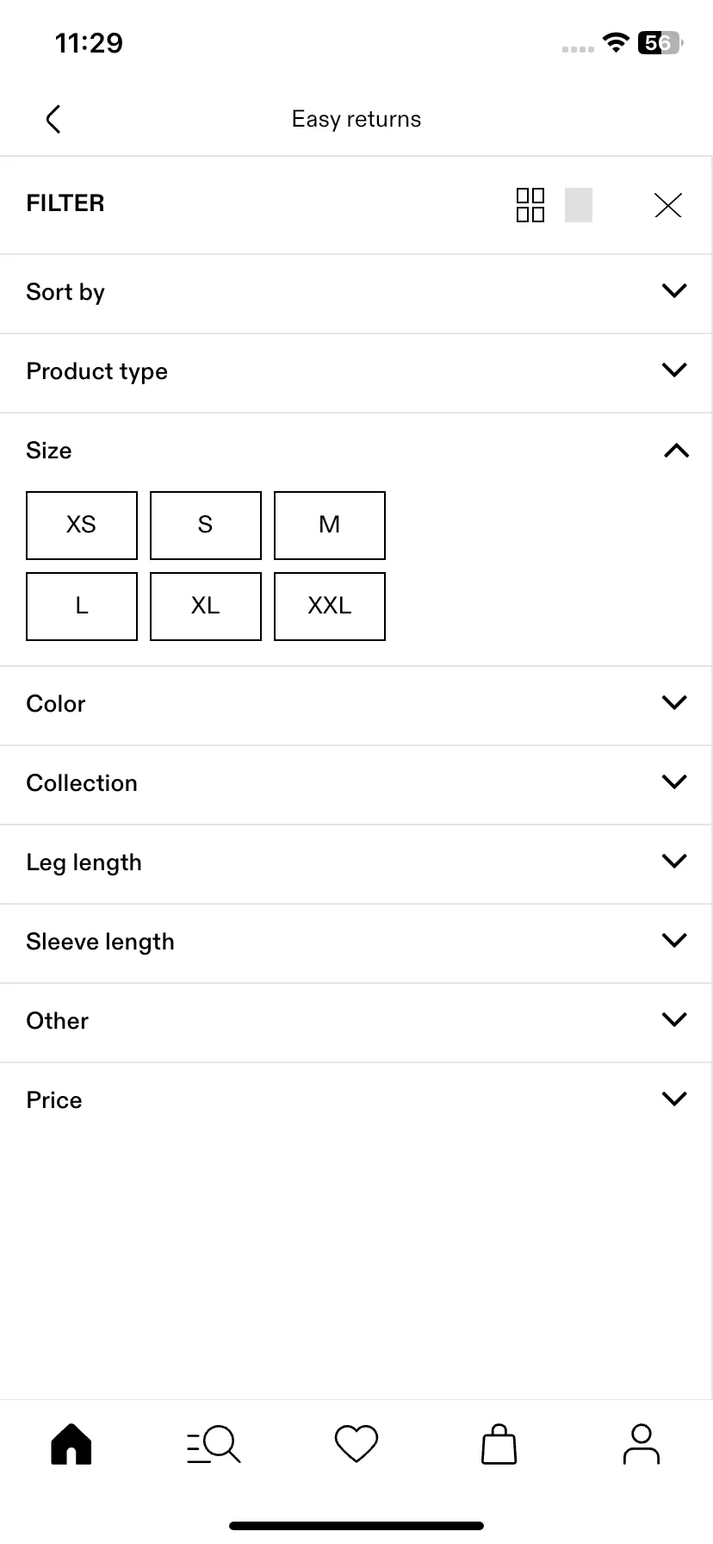Open the Home tab icon
The height and width of the screenshot is (1544, 713).
pos(71,1444)
